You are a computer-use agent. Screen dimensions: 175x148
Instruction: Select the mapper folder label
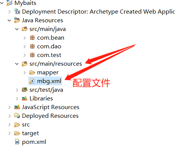click(48, 73)
